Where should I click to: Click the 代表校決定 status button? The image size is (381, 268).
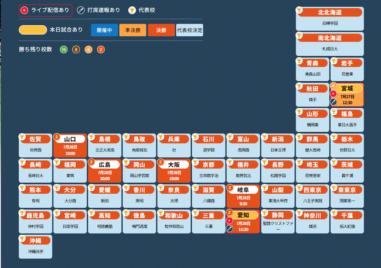[189, 30]
